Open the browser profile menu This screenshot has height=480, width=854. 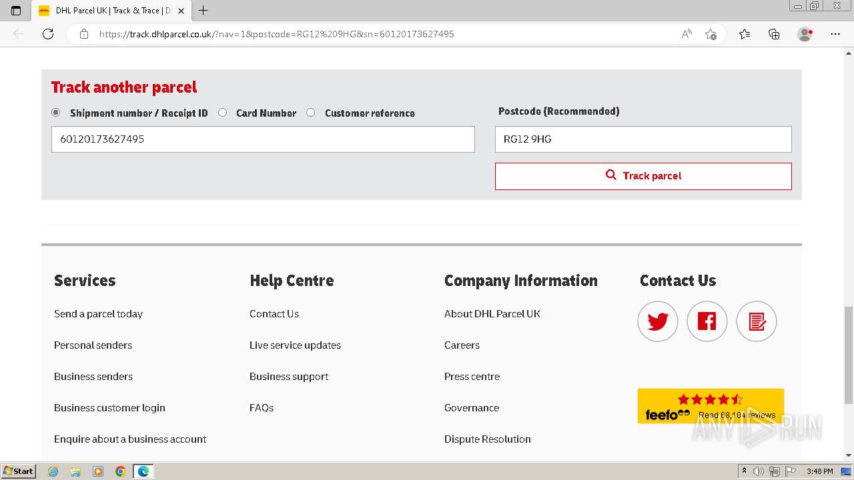coord(805,34)
